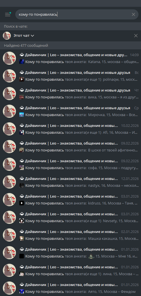141x296 pixels.
Task: Open the result mentioning Katana at 14:09
Action: coord(70,58)
